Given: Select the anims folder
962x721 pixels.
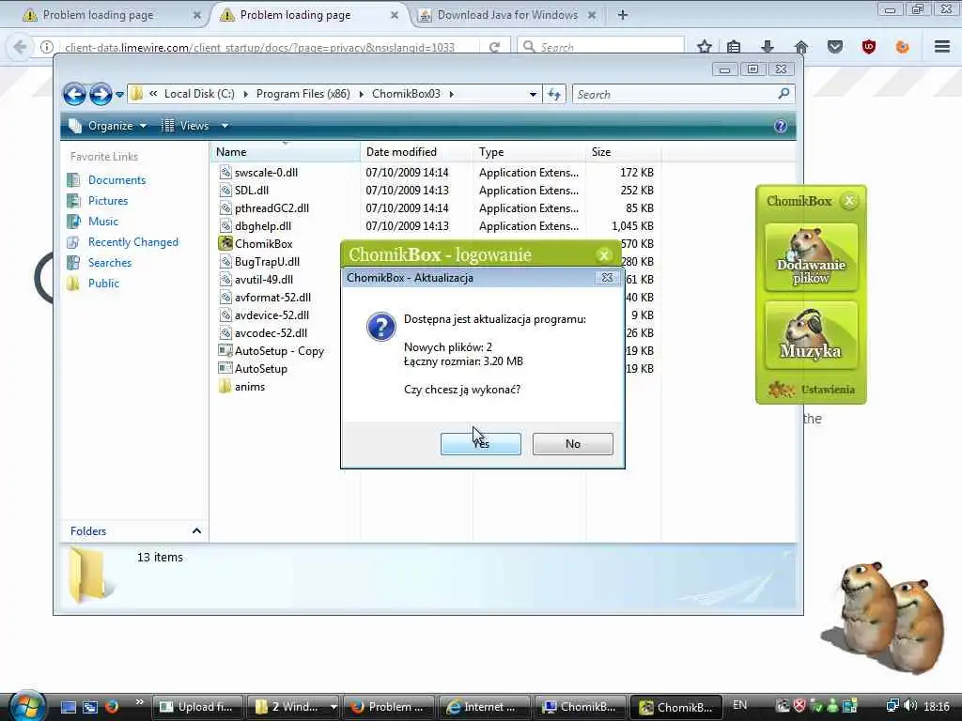Looking at the screenshot, I should [x=250, y=387].
